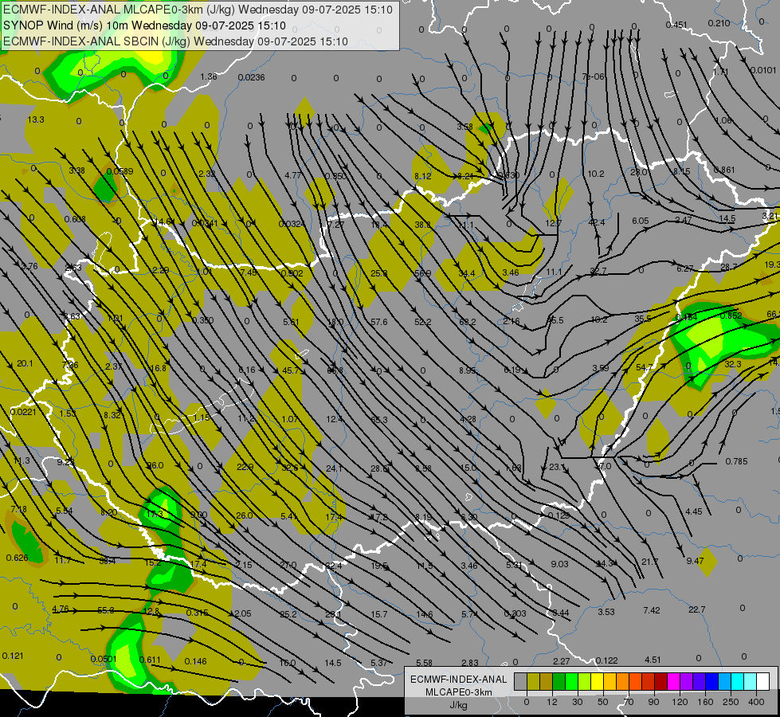Viewport: 780px width, 717px height.
Task: Click the grid value 0.0236
Action: (x=251, y=77)
